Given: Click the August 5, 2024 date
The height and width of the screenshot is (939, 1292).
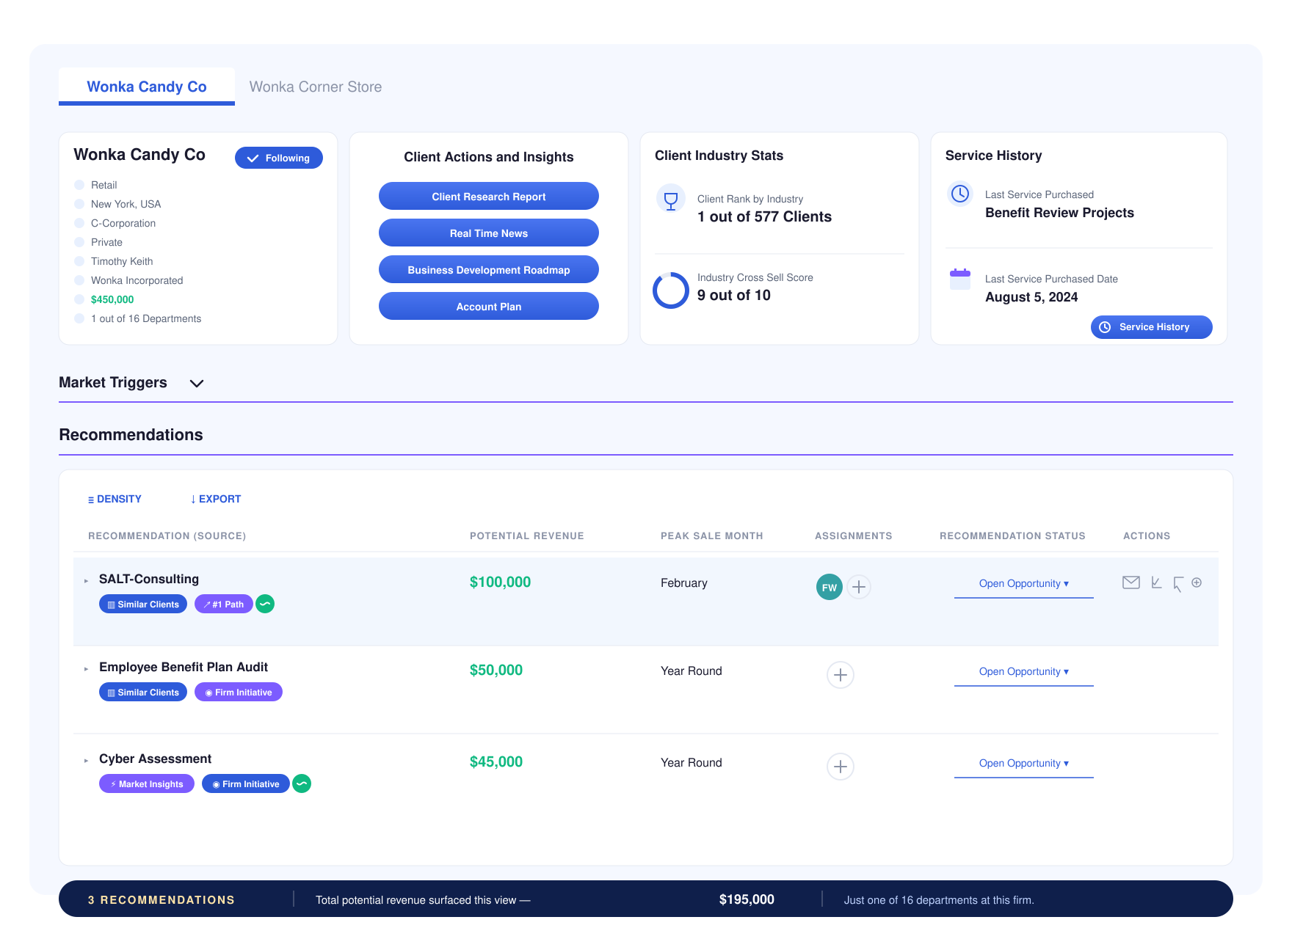Looking at the screenshot, I should click(x=1031, y=297).
